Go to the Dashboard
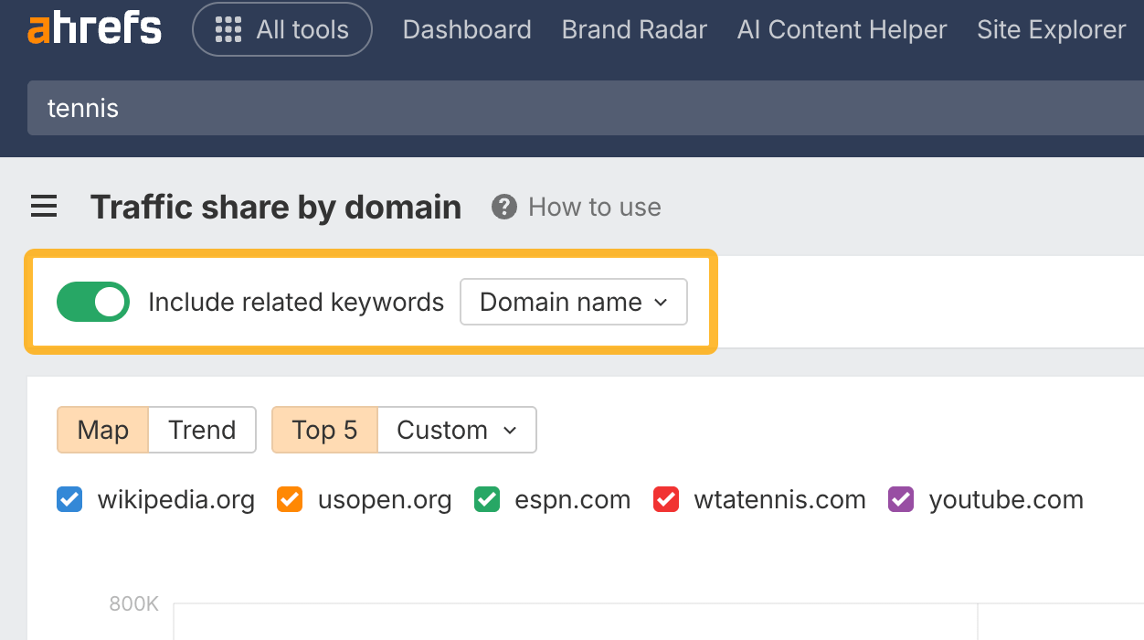The image size is (1144, 640). [x=466, y=29]
